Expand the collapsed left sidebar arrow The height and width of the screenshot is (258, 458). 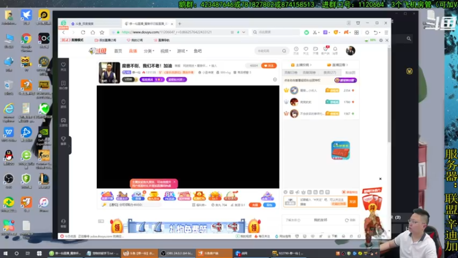(69, 146)
